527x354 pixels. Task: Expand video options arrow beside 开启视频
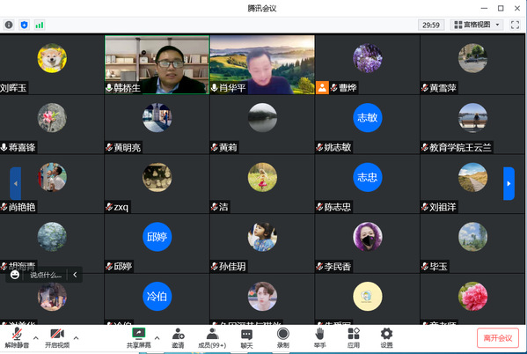point(77,338)
